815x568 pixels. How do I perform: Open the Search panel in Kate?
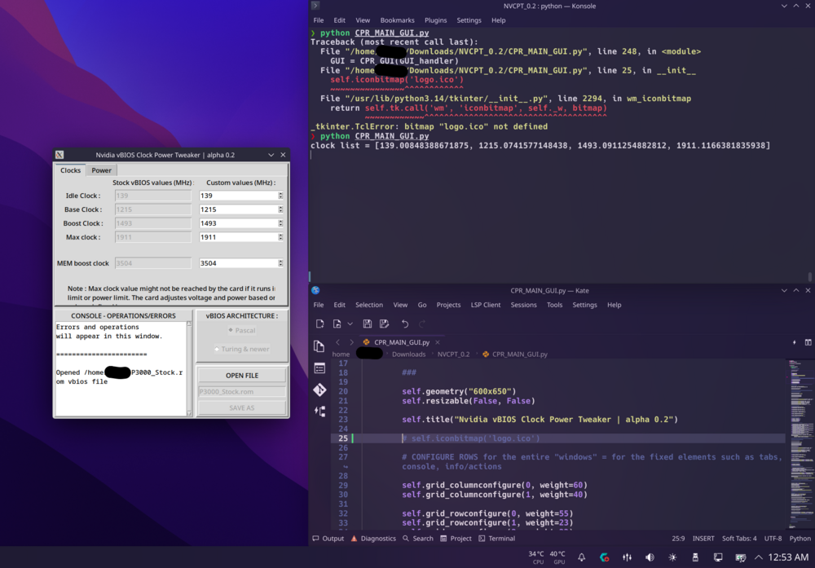point(418,539)
